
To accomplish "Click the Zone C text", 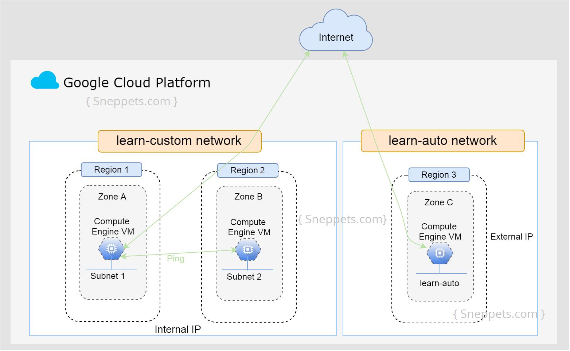I will tap(439, 202).
